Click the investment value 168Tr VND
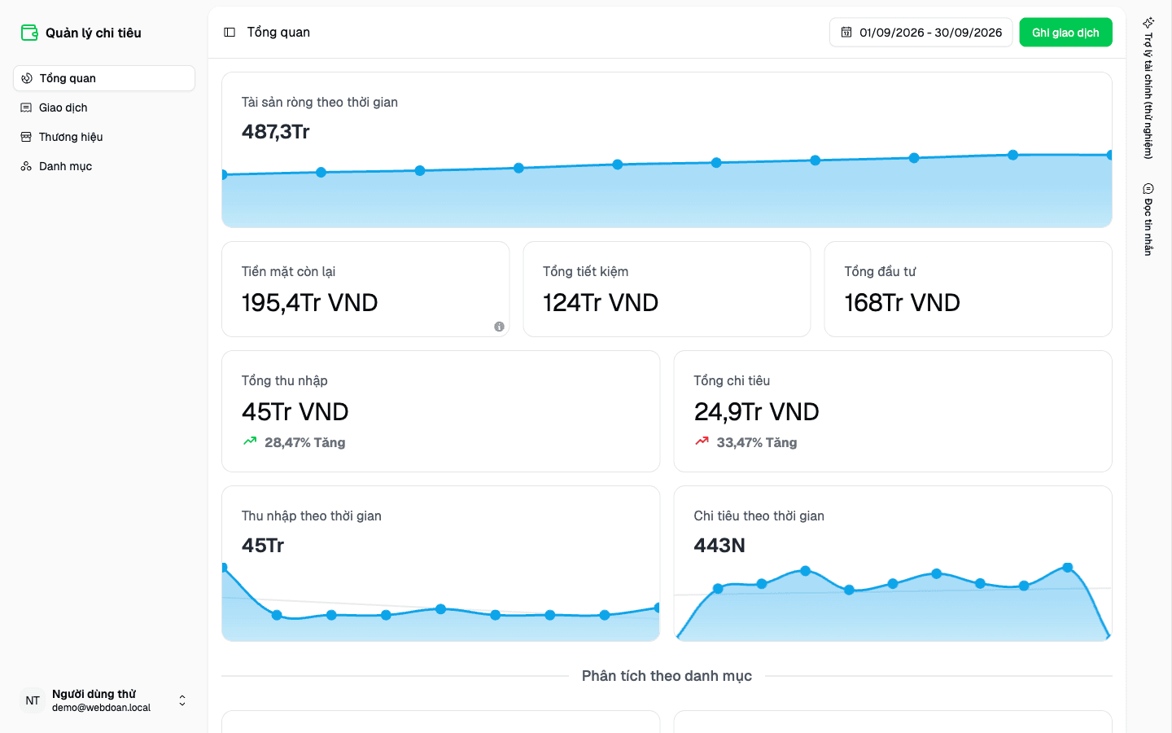 pyautogui.click(x=903, y=303)
